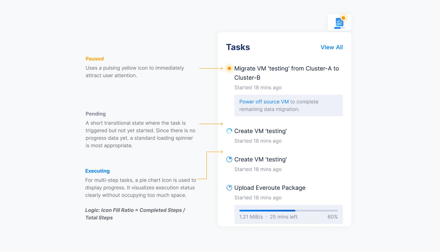Click the blue Executing annotation label
440x252 pixels.
coord(97,171)
